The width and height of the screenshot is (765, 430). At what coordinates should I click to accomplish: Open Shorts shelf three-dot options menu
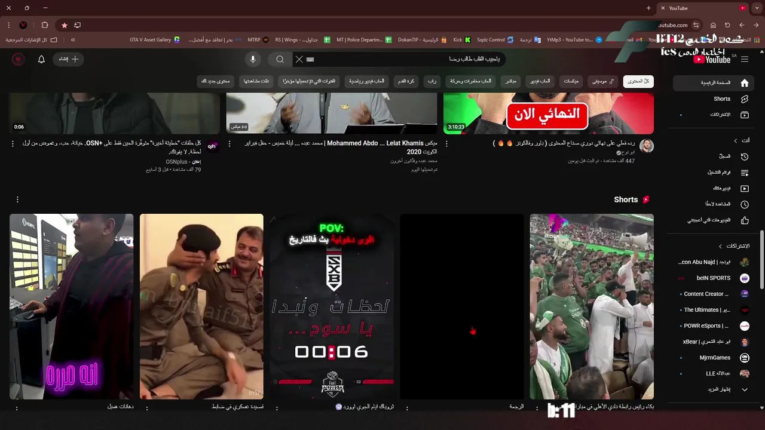pyautogui.click(x=17, y=199)
